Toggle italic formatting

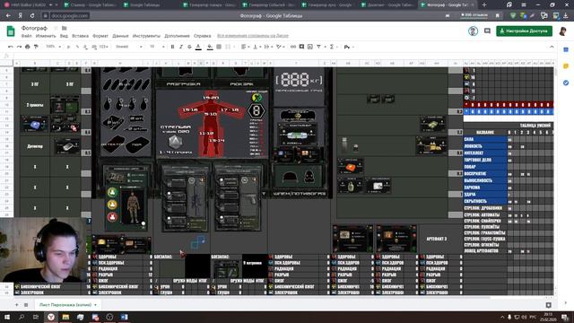coord(181,47)
